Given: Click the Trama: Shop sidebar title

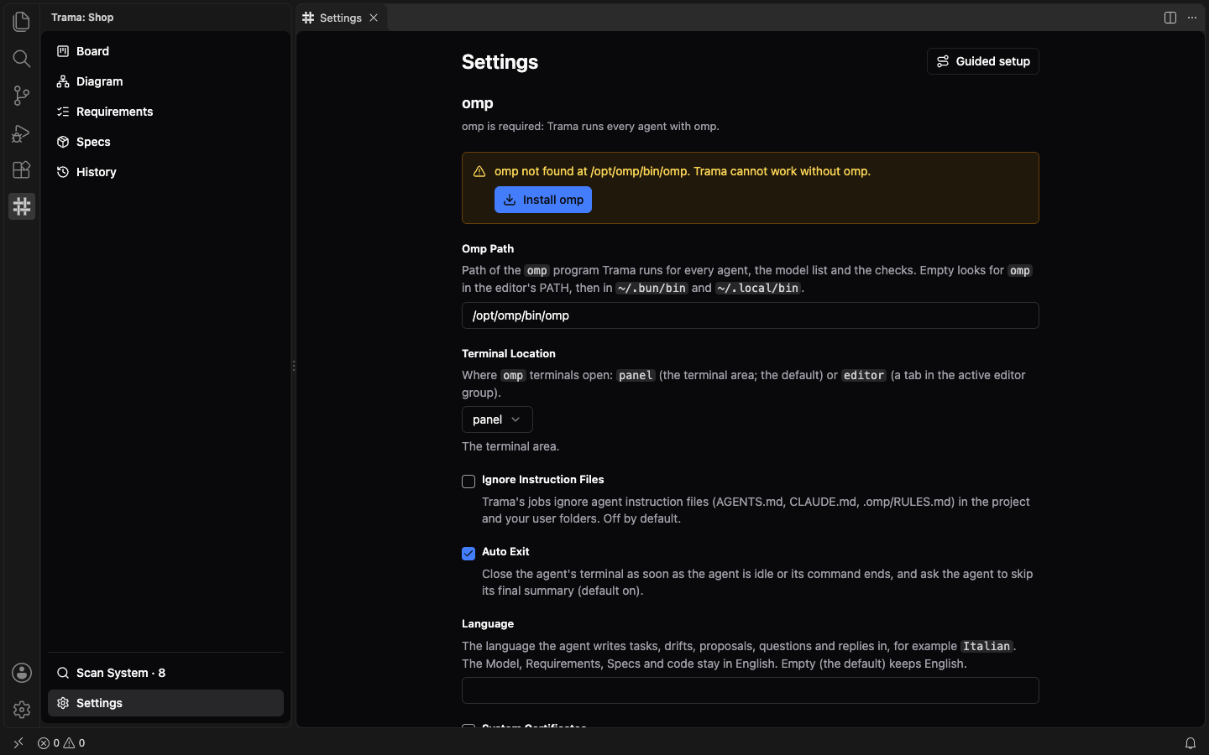Looking at the screenshot, I should click(x=82, y=17).
